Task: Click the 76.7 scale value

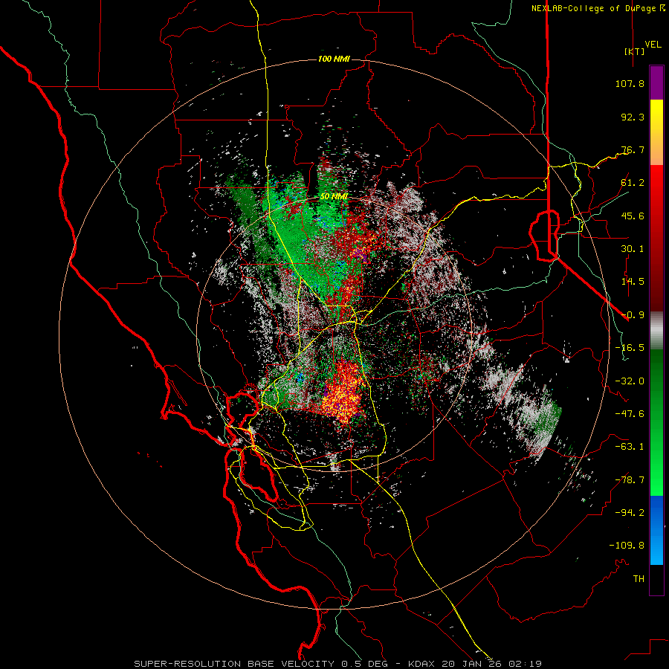Action: (633, 149)
